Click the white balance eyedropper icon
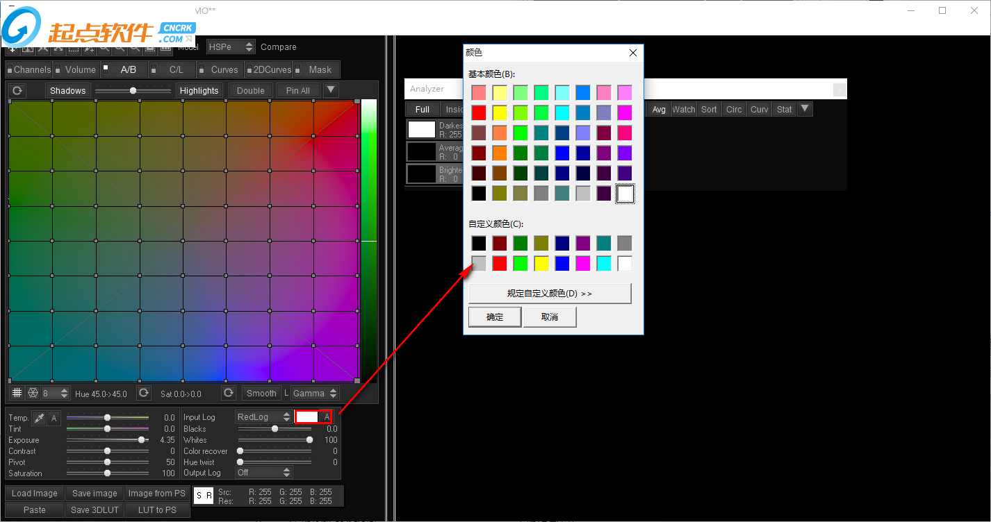This screenshot has height=522, width=991. [x=39, y=418]
